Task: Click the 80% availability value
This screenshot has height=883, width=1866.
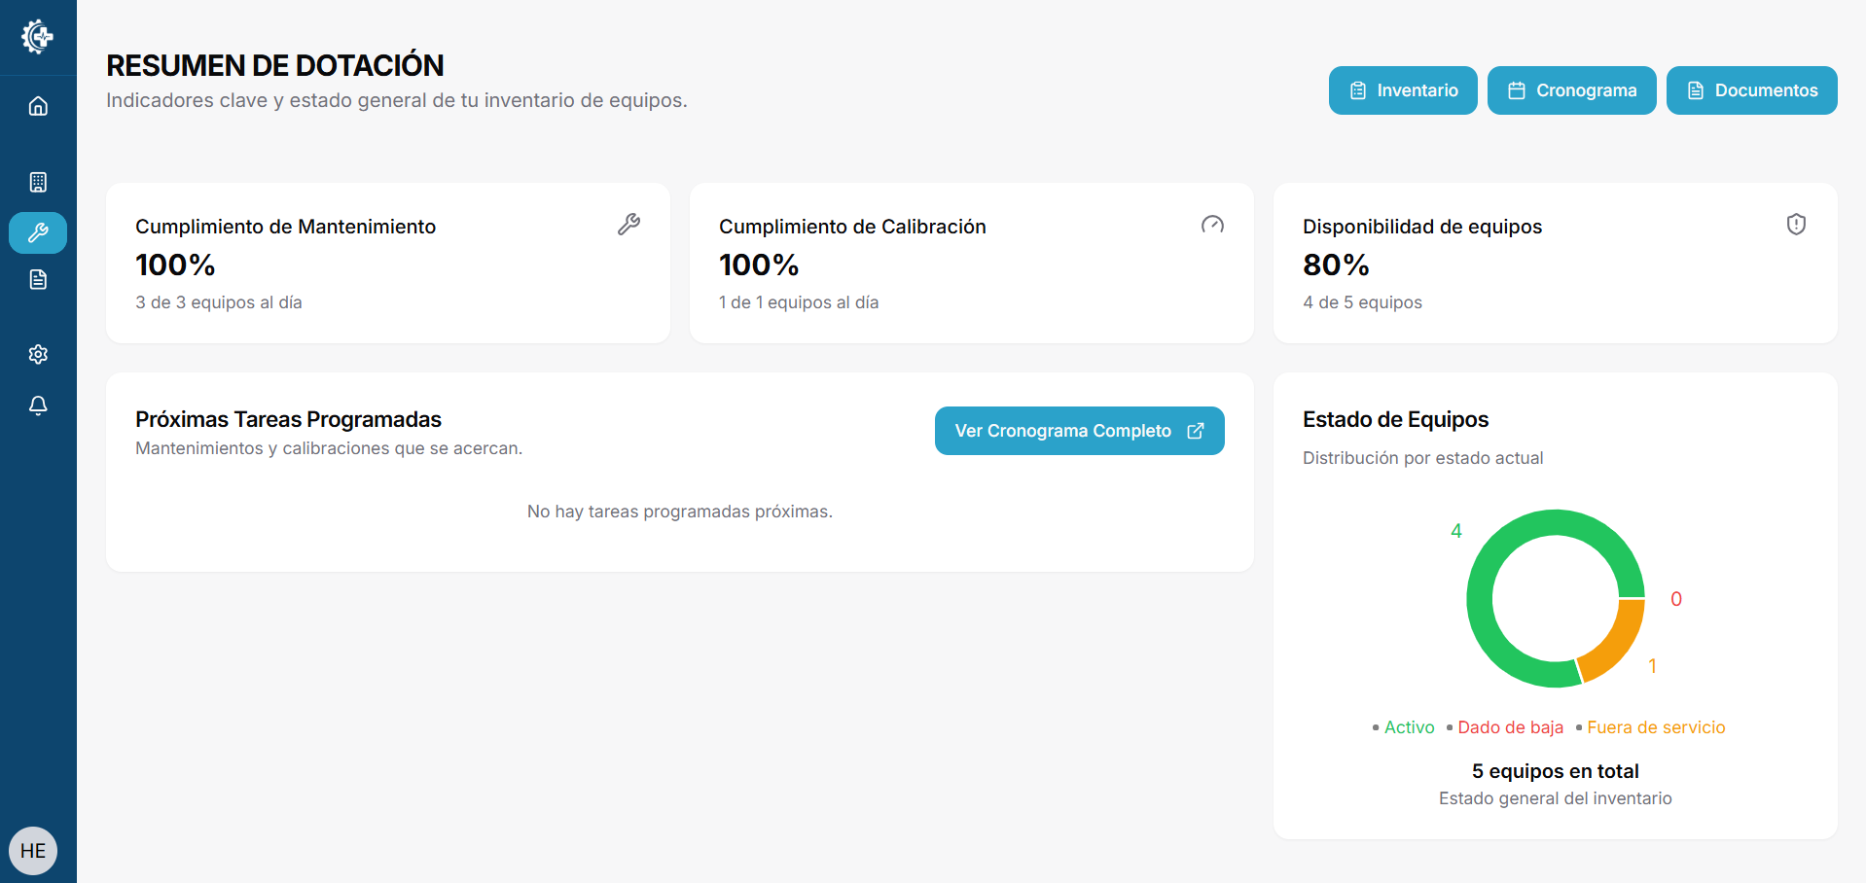Action: [1336, 265]
